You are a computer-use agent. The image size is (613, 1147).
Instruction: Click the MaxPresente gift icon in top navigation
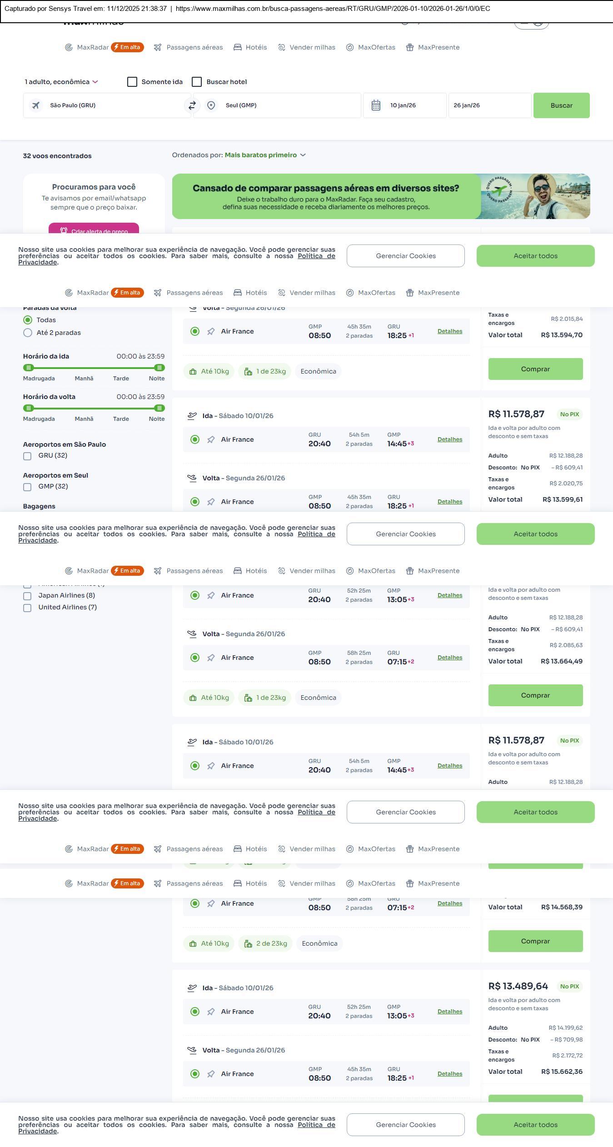coord(410,47)
